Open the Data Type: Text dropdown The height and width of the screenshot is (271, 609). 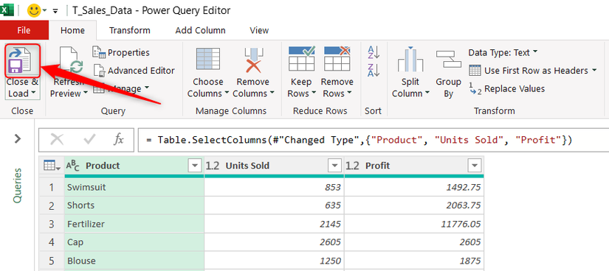503,52
